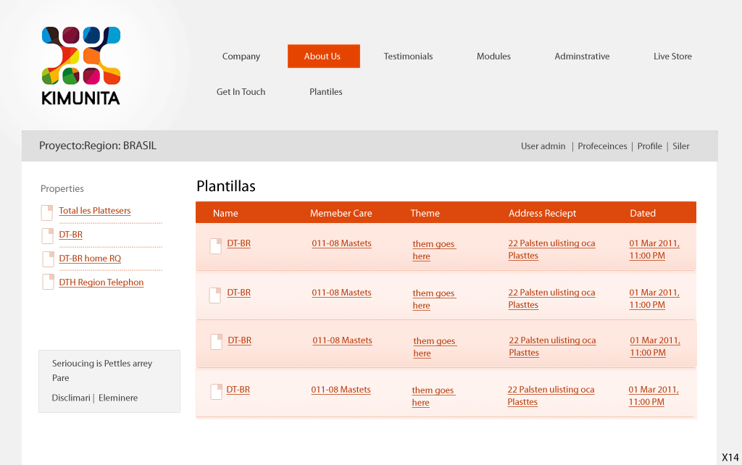The height and width of the screenshot is (465, 742).
Task: Click 'them goes here' in second row
Action: [x=434, y=299]
